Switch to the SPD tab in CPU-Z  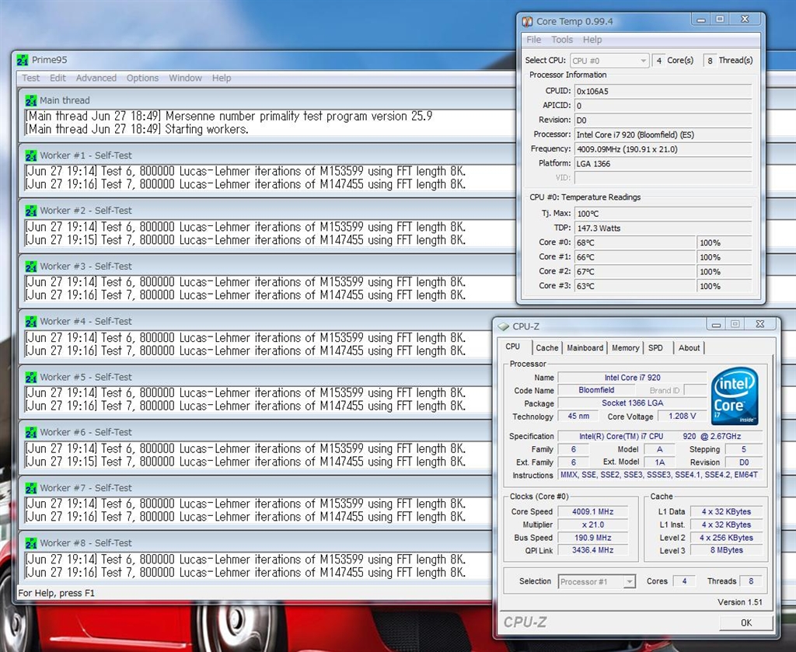coord(656,348)
